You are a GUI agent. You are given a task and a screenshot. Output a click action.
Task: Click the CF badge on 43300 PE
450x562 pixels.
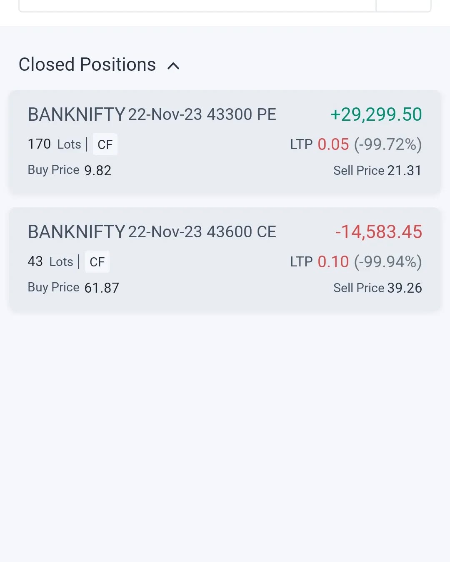(x=105, y=144)
